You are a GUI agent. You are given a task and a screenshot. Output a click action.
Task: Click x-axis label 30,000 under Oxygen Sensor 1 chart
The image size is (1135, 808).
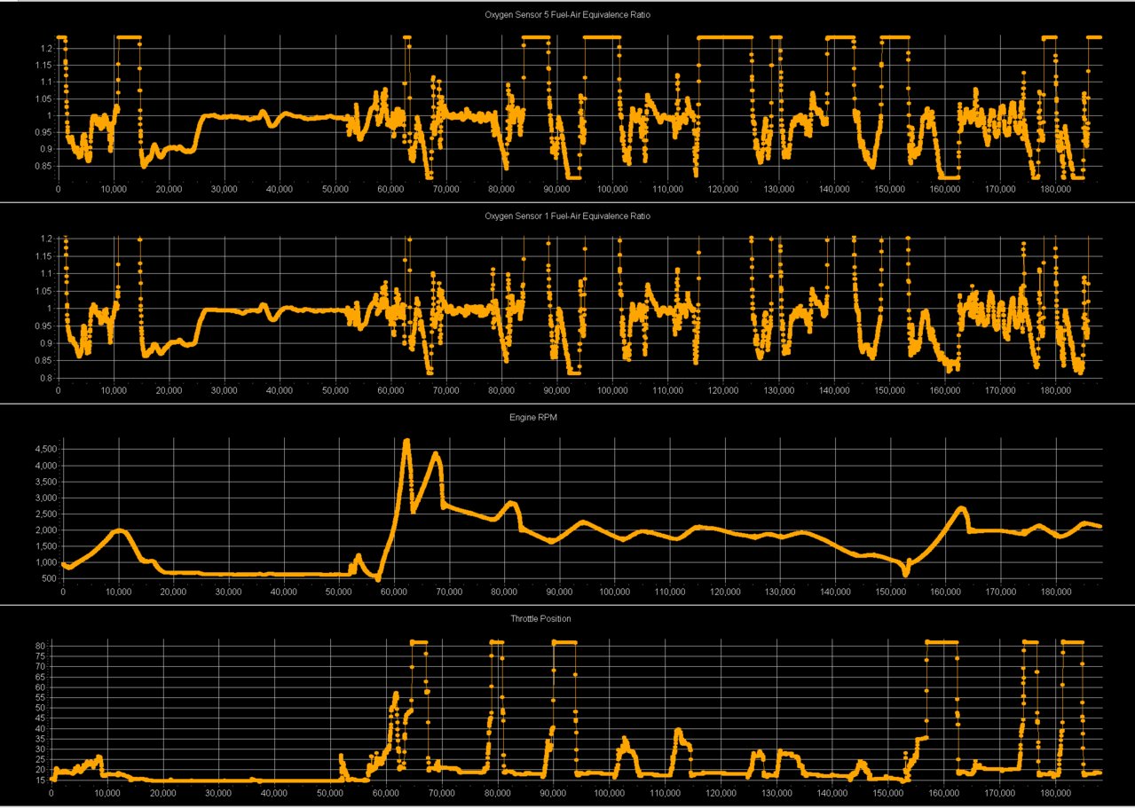click(x=225, y=389)
